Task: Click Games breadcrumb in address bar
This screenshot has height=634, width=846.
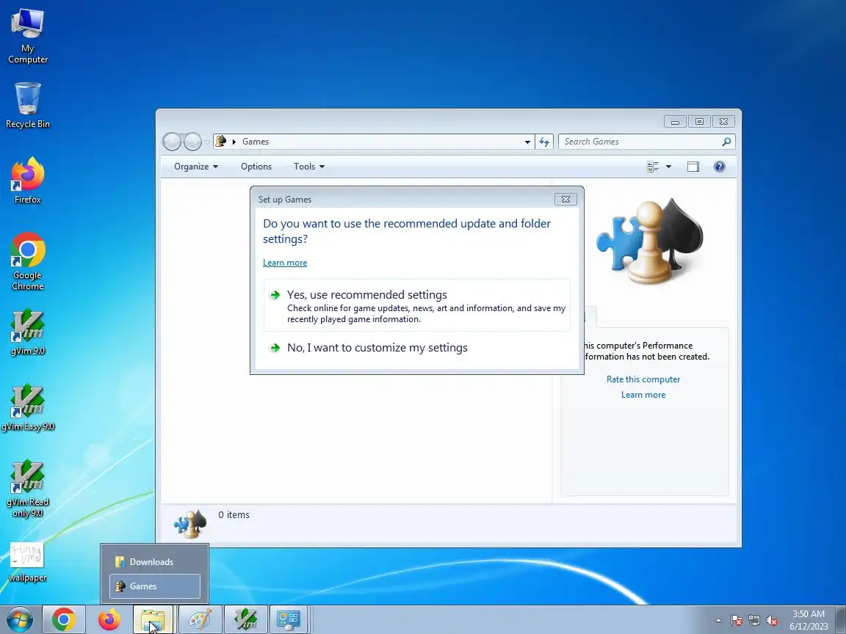Action: (256, 141)
